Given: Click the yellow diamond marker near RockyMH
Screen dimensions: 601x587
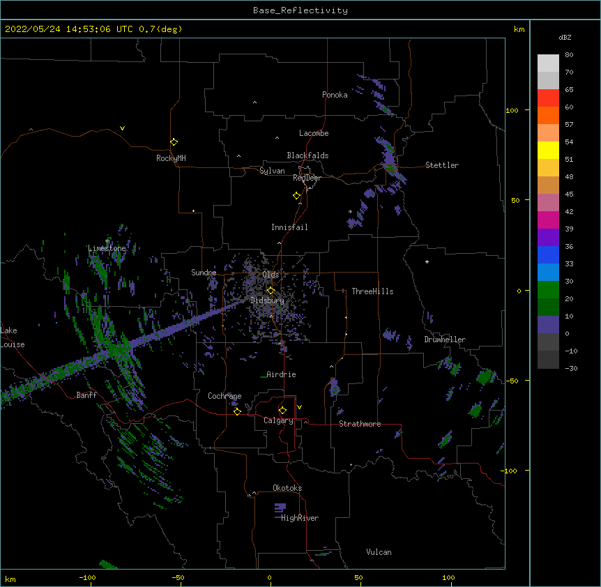Looking at the screenshot, I should click(174, 142).
